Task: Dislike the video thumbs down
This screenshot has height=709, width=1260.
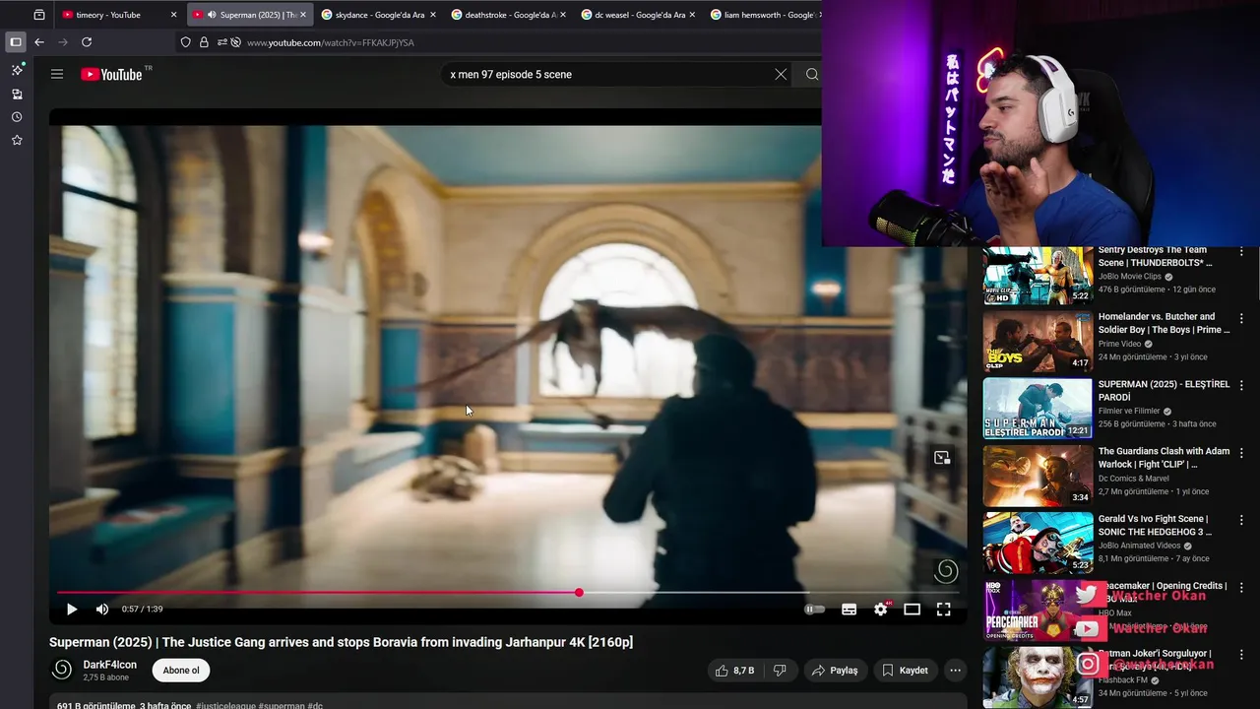Action: click(780, 671)
